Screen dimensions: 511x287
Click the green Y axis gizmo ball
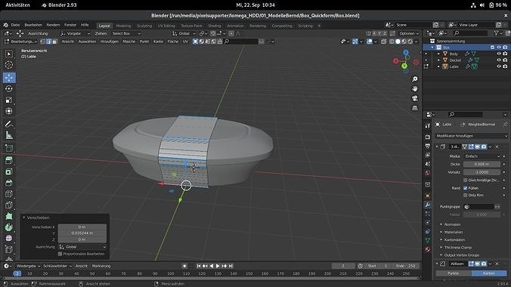click(404, 66)
